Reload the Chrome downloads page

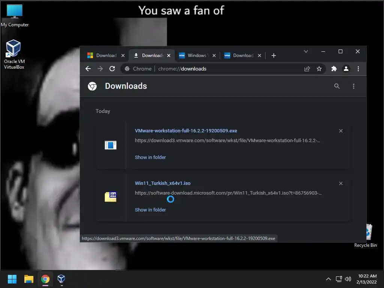click(112, 69)
